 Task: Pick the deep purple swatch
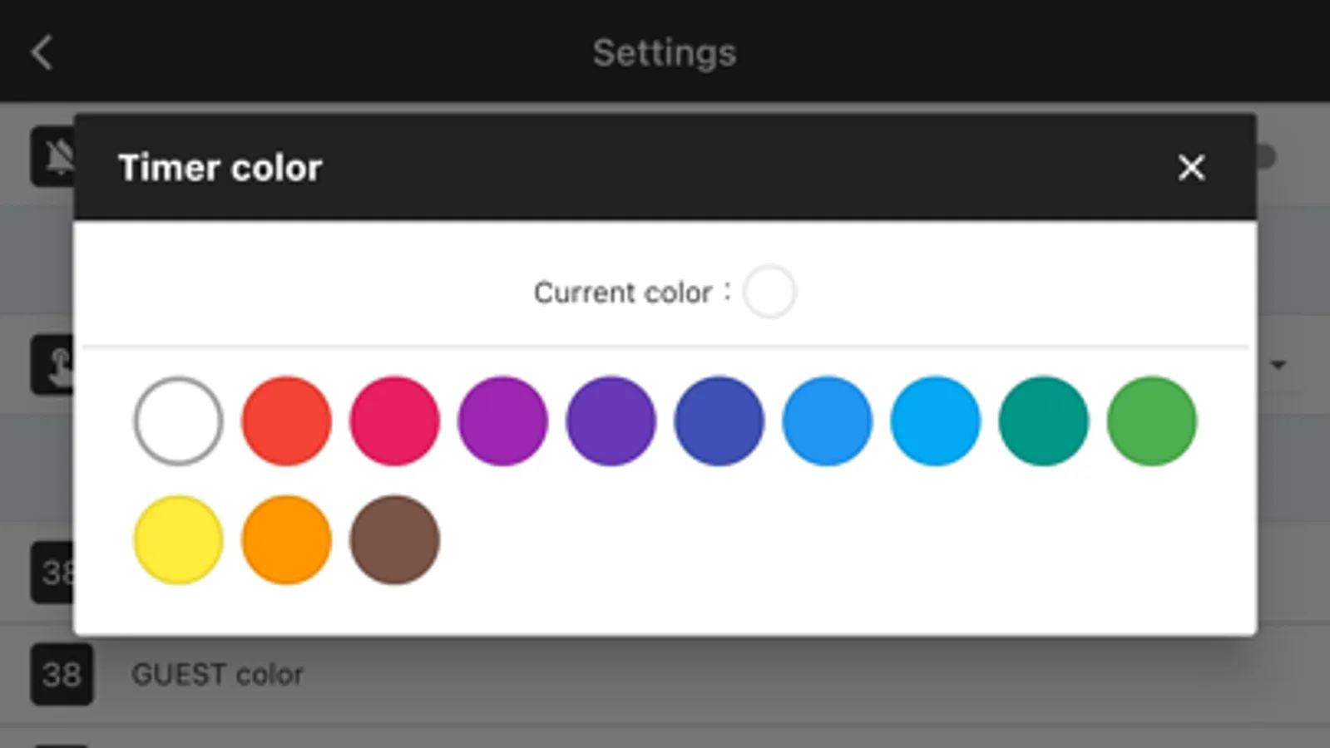point(611,421)
